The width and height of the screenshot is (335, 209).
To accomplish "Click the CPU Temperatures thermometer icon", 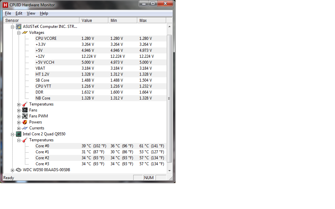I will [x=25, y=140].
